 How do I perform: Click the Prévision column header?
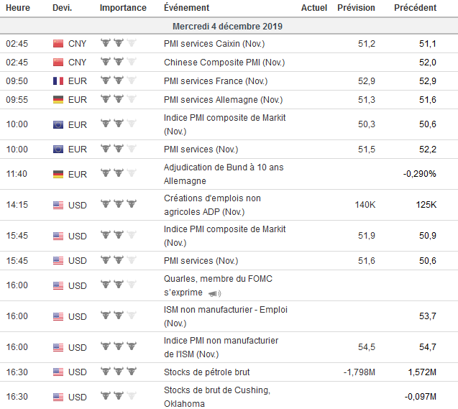[x=356, y=8]
